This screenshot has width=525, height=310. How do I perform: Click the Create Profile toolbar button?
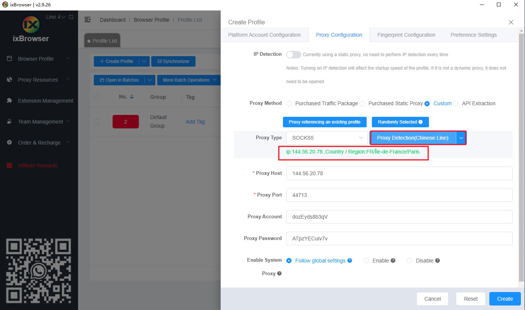(x=116, y=61)
